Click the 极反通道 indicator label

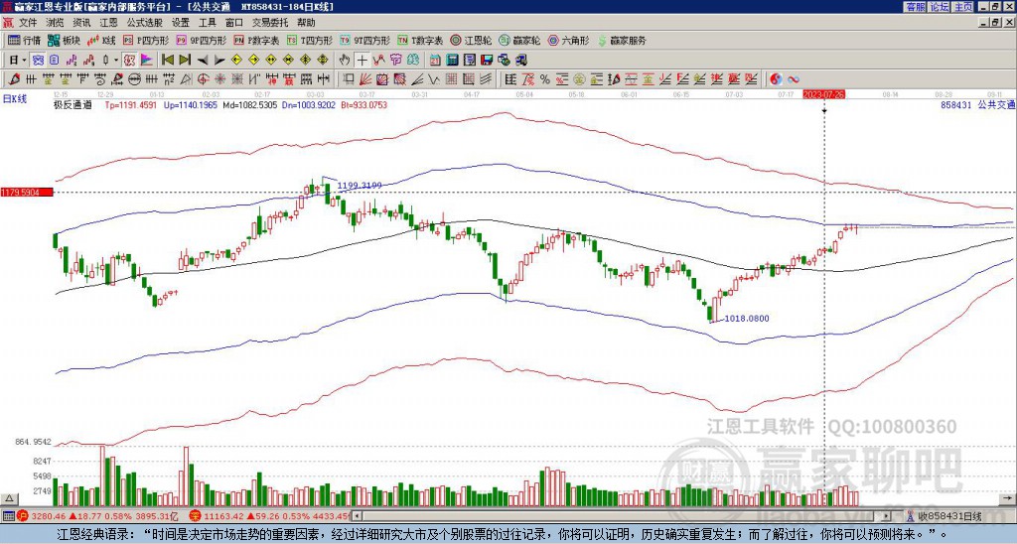[x=73, y=104]
